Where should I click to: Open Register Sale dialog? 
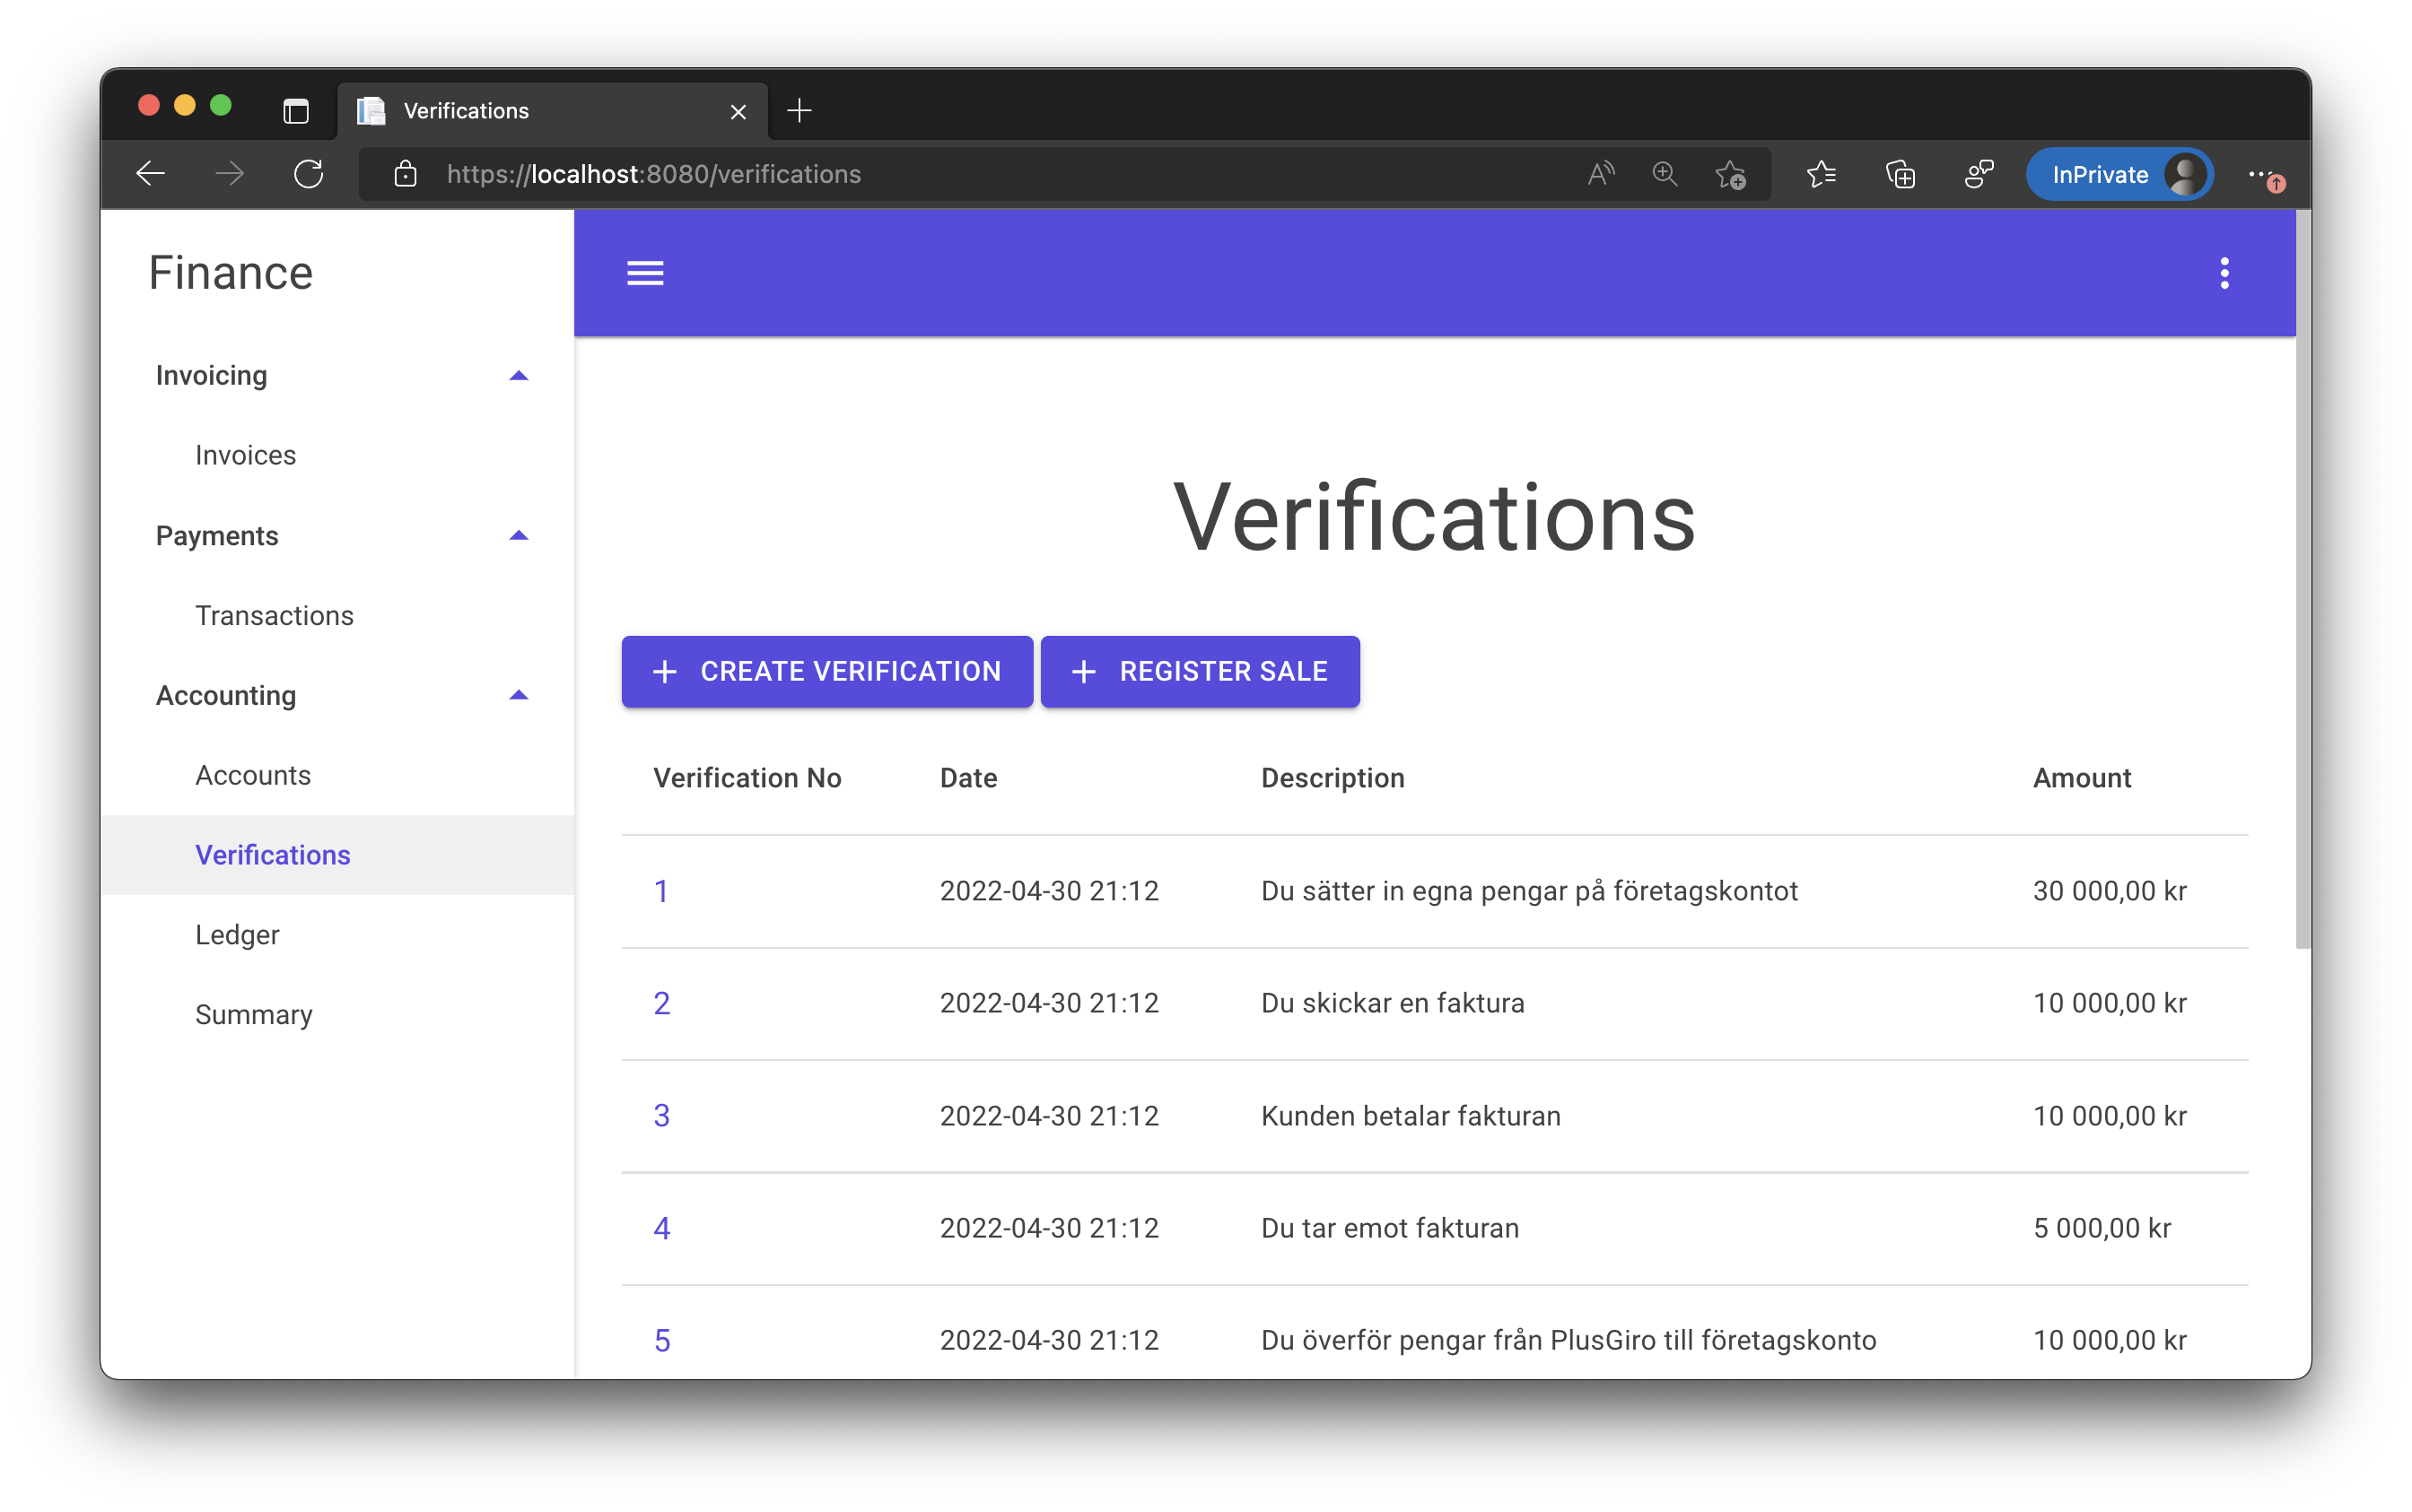[1199, 671]
